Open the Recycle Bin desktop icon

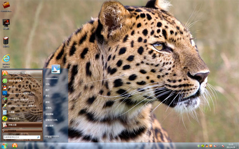pos(6,42)
